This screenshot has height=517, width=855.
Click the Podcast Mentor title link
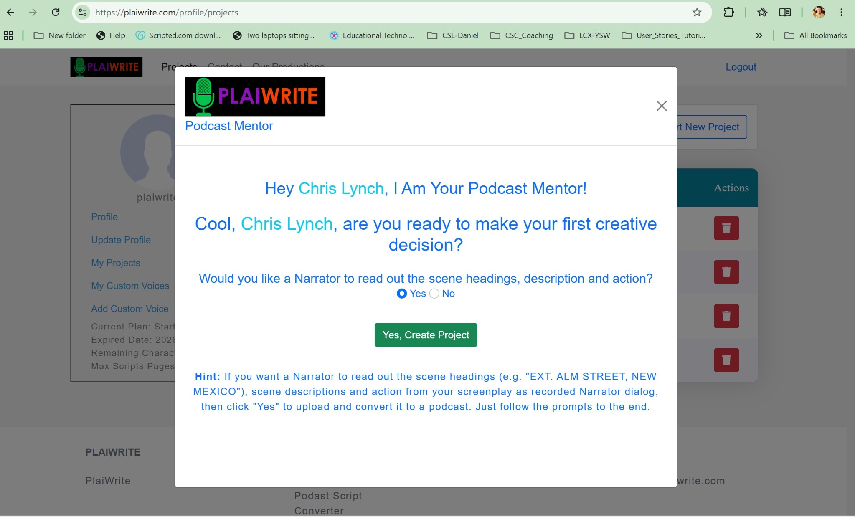pyautogui.click(x=229, y=126)
